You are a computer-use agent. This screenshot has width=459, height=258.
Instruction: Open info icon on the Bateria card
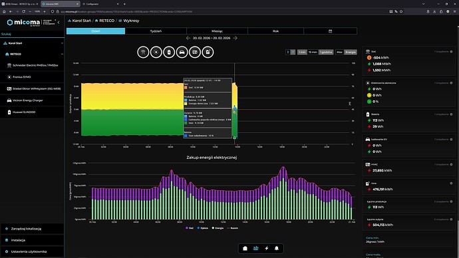[x=451, y=114]
